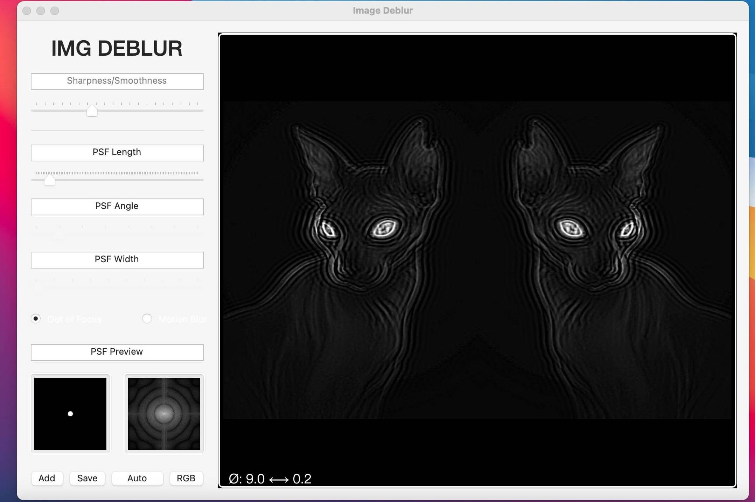Click the PSF Width slider handle

click(38, 288)
